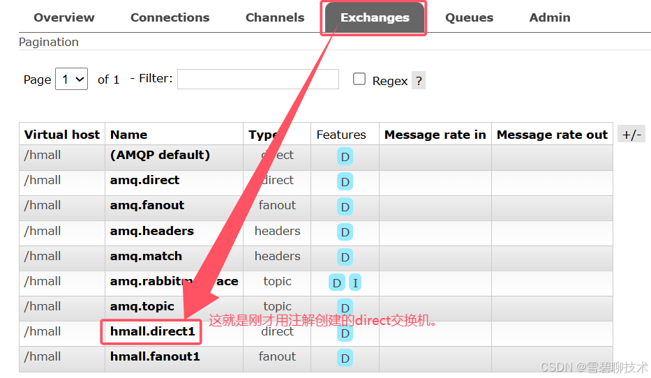
Task: Open the amq.match exchange
Action: coord(146,256)
